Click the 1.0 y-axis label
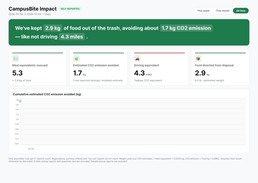Viewport: 258px width, 183px height. 17,119
